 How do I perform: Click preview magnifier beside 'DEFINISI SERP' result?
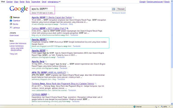[x=49, y=95]
